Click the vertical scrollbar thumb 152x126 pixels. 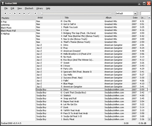coord(149,82)
